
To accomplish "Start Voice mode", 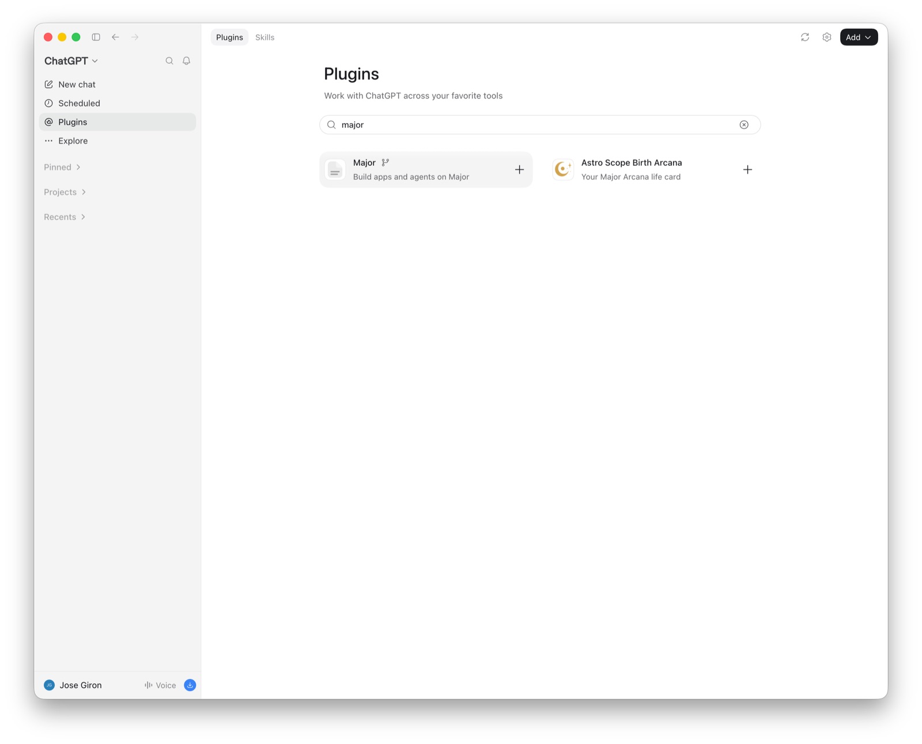I will [160, 685].
